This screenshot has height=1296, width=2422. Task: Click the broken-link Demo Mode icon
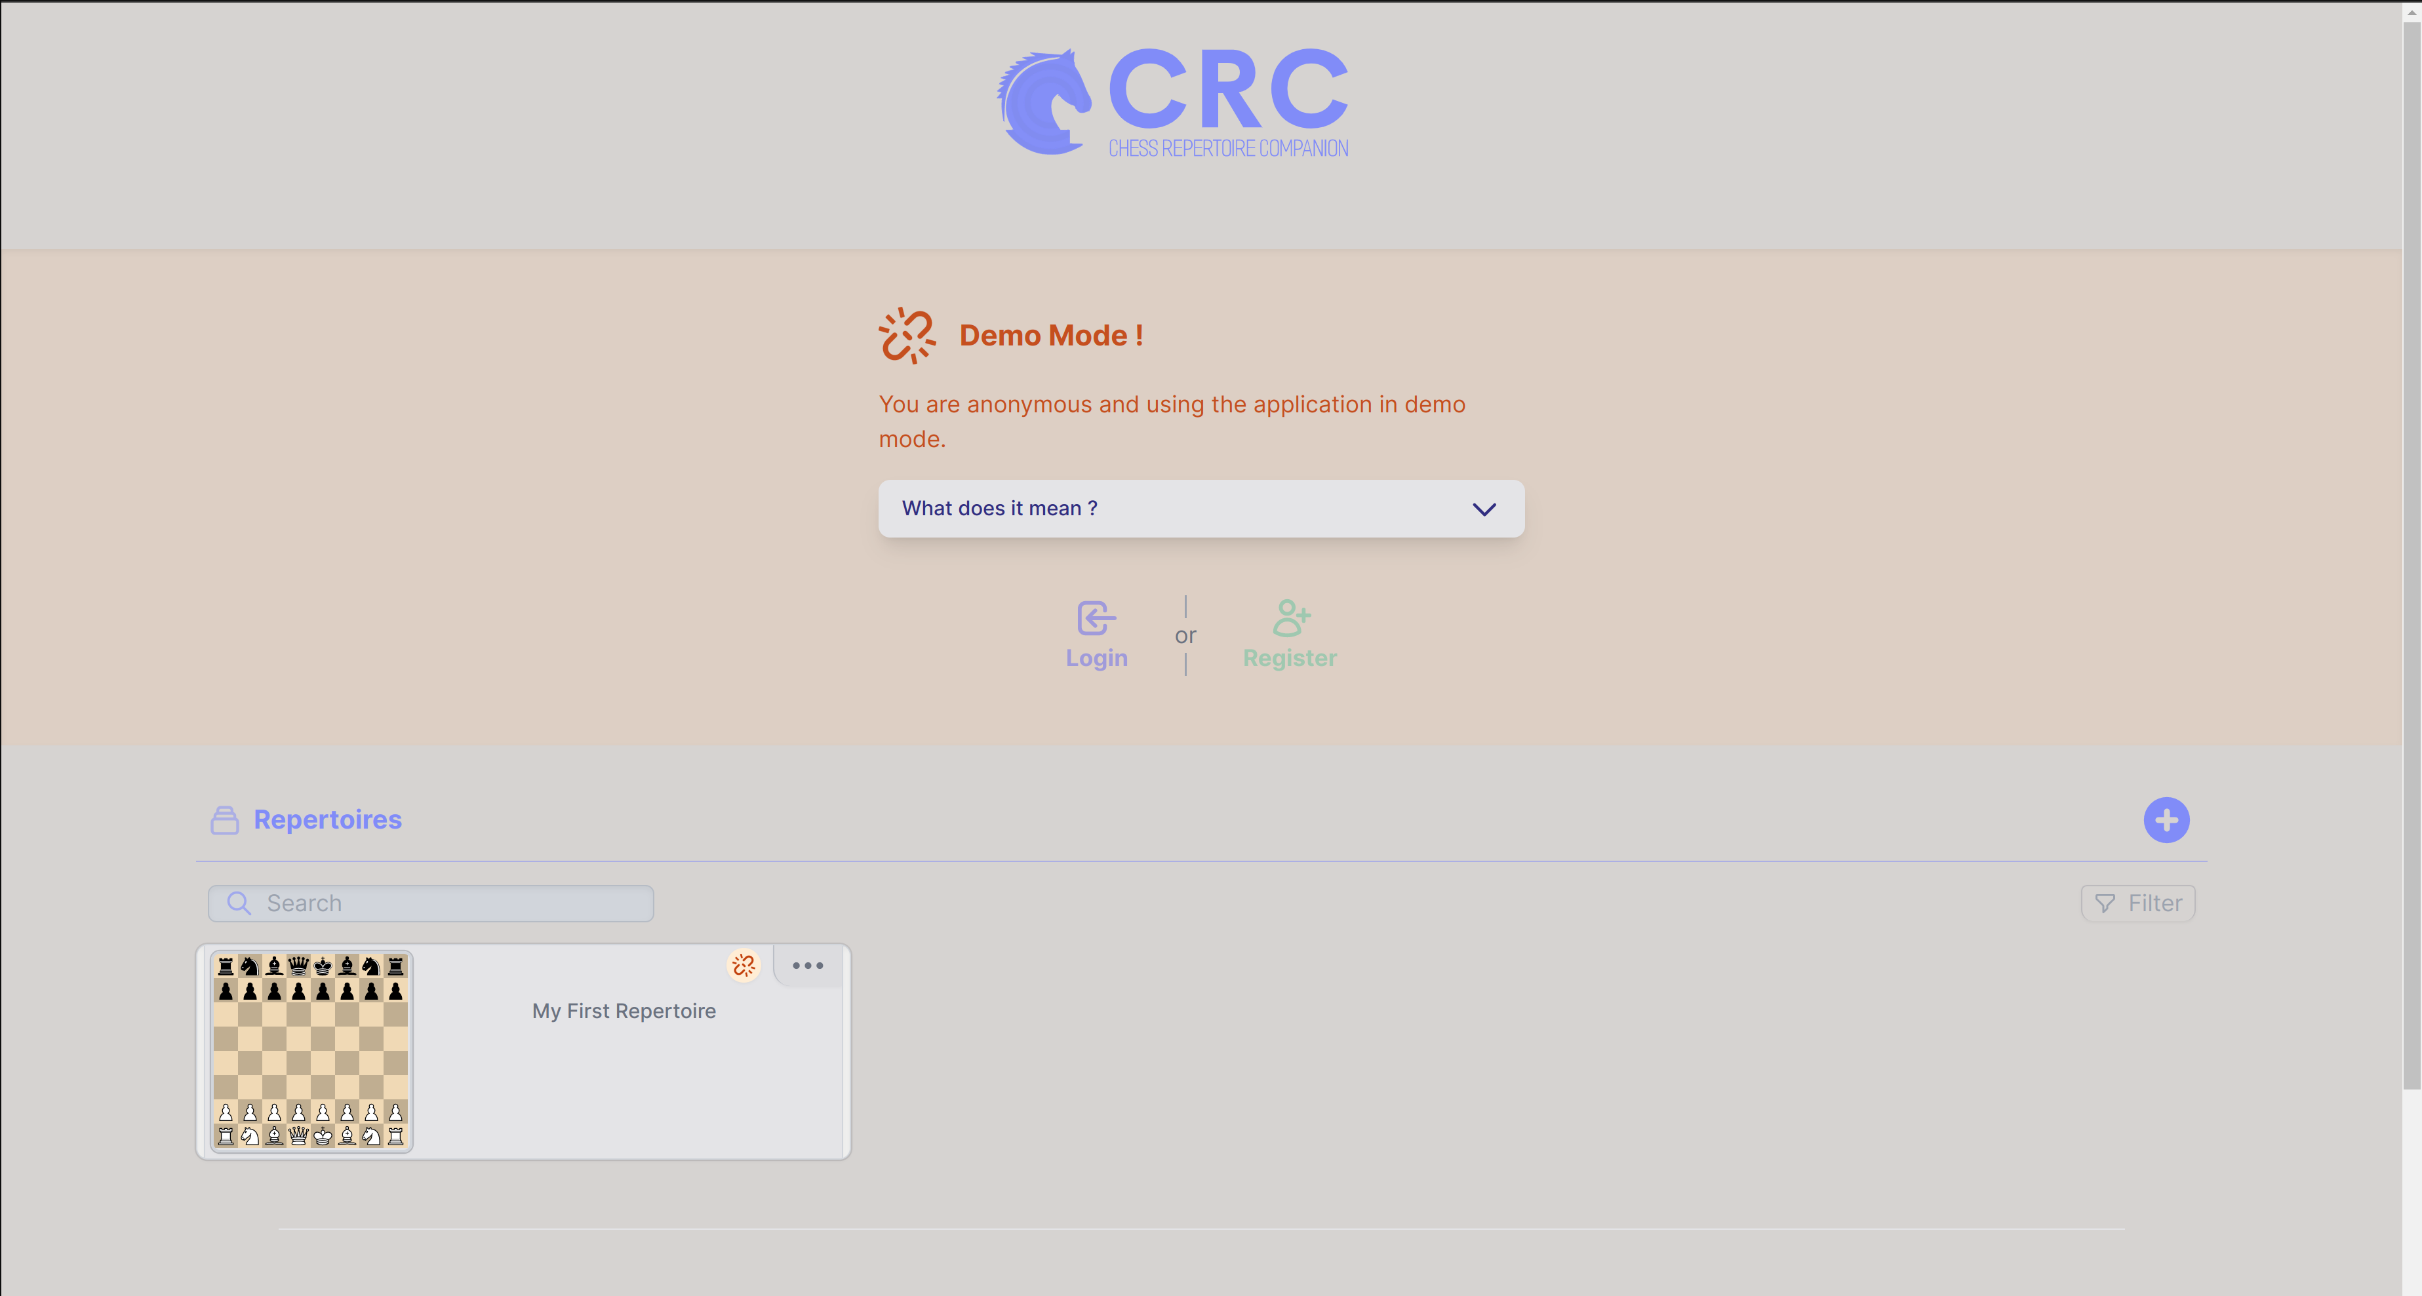[x=907, y=336]
